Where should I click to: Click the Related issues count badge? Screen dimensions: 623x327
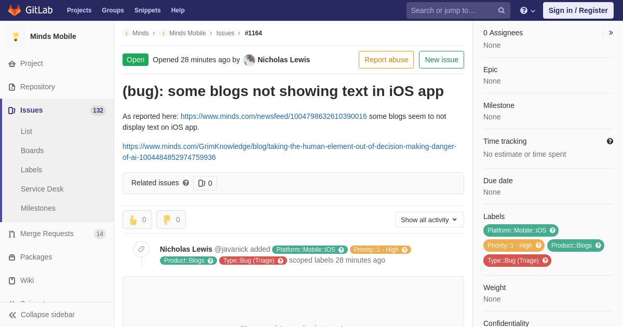205,183
